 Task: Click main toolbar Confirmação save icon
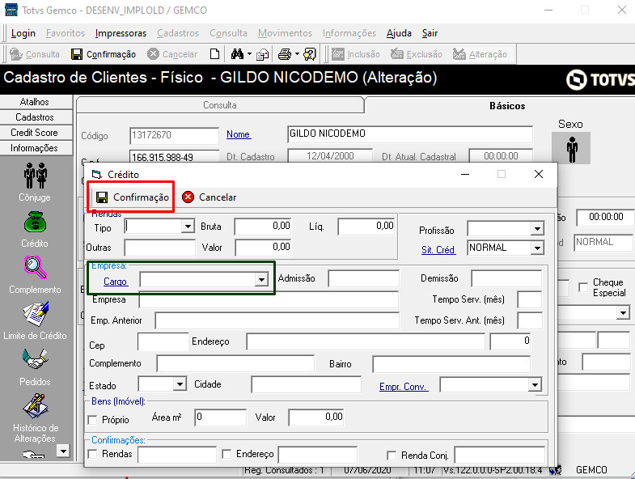point(77,54)
